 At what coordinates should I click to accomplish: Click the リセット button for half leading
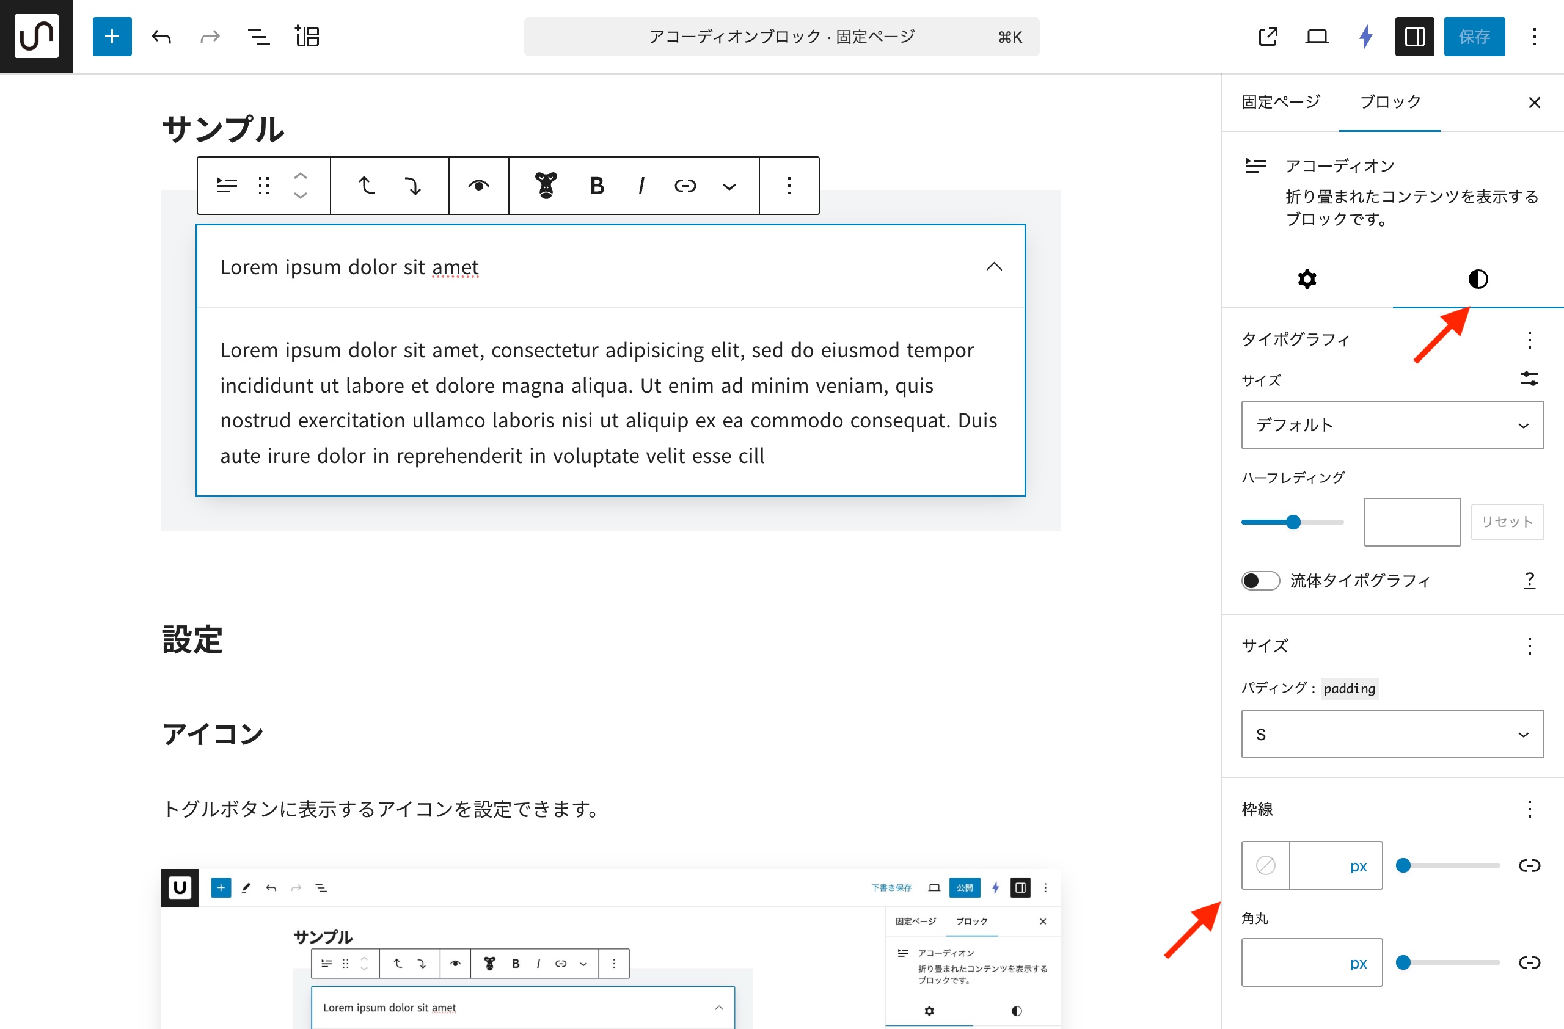click(1507, 522)
